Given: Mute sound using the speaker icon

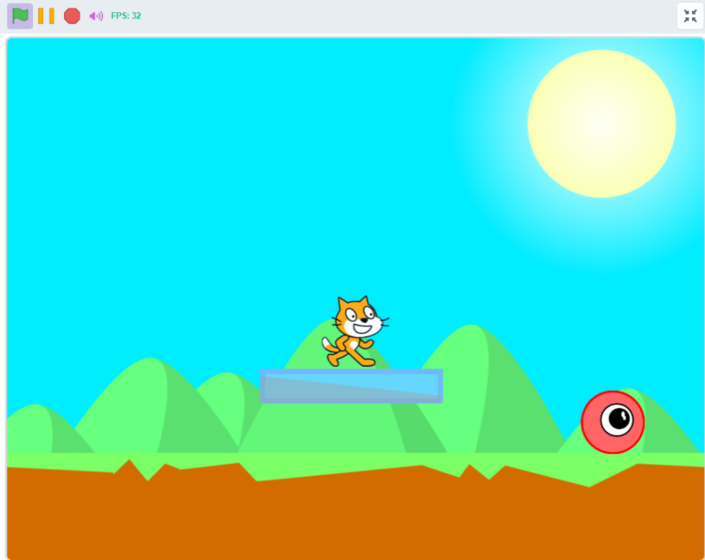Looking at the screenshot, I should click(96, 16).
